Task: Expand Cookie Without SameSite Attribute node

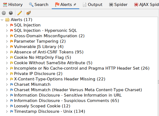Action: point(7,63)
